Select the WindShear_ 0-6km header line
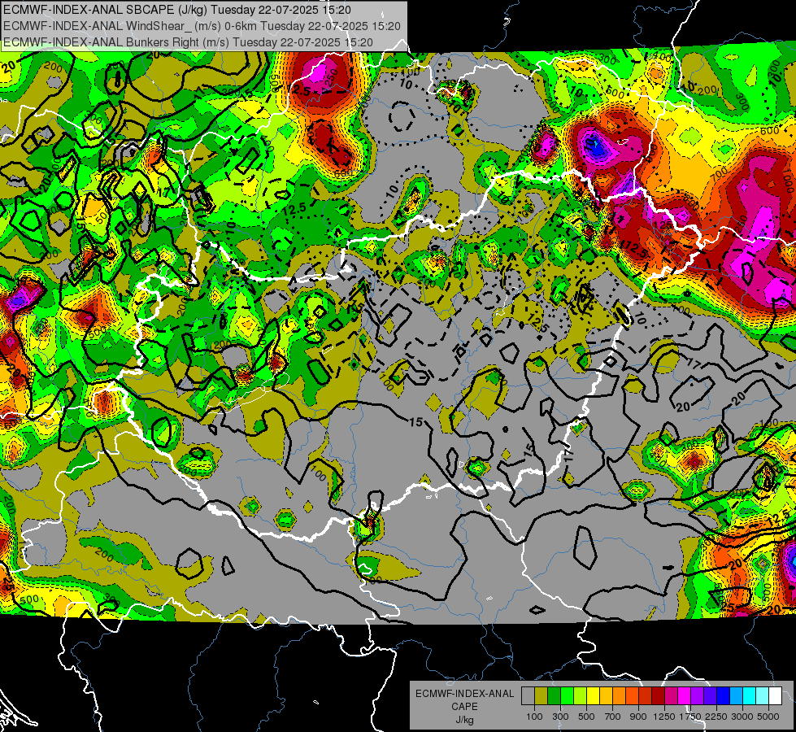This screenshot has height=732, width=796. click(202, 26)
